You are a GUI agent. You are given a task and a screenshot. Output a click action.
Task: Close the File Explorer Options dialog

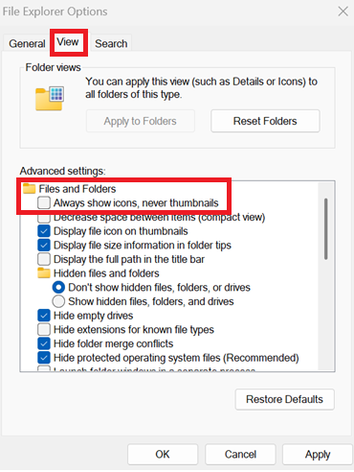343,12
